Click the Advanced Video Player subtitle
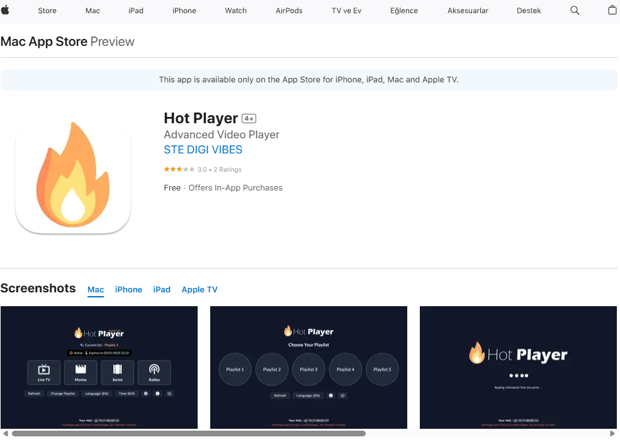620x442 pixels. click(x=222, y=135)
